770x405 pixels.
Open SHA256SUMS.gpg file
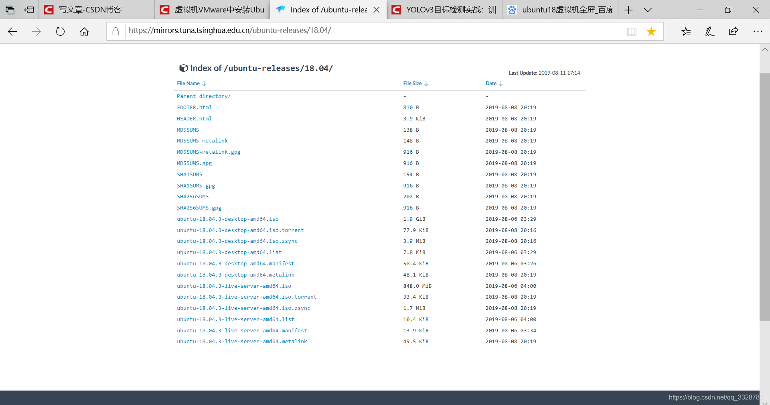coord(199,208)
